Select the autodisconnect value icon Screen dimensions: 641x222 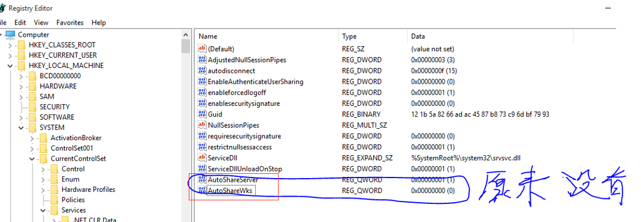pos(202,70)
